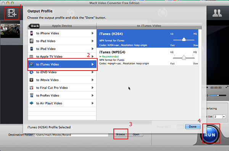Expand the to iPod Video arrow
The height and width of the screenshot is (151, 229).
pyautogui.click(x=92, y=49)
